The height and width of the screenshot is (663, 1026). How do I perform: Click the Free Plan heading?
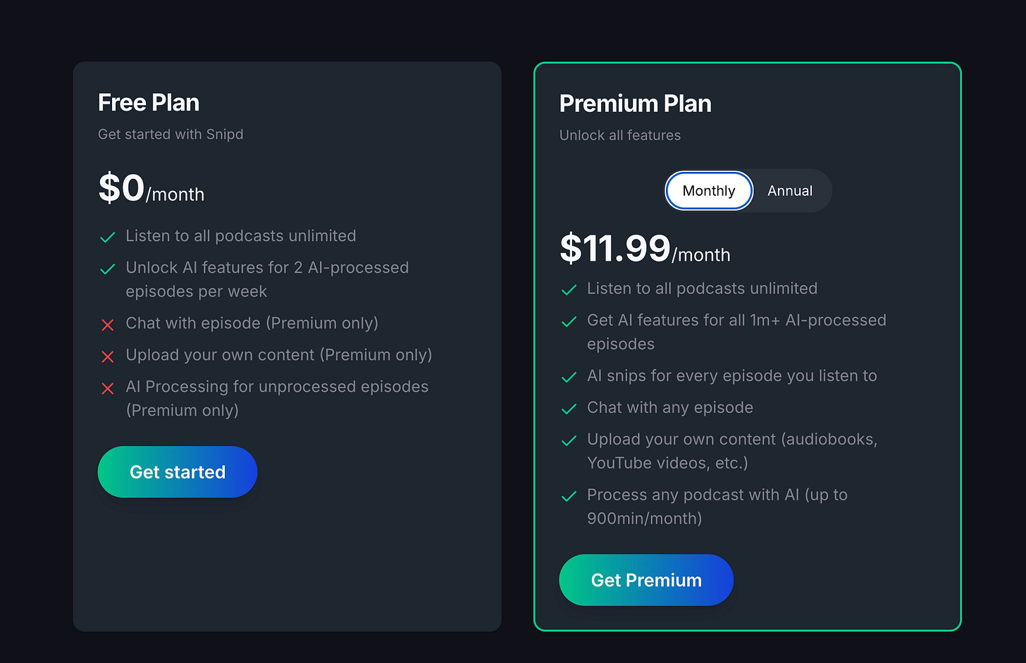(149, 103)
